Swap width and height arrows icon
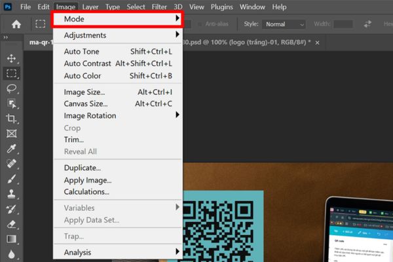Viewport: 393px width, 262px height. [x=367, y=24]
